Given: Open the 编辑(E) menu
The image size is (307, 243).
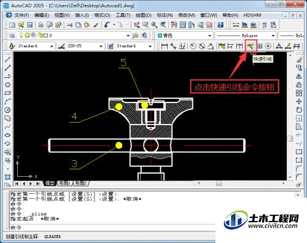Looking at the screenshot, I should tap(42, 15).
